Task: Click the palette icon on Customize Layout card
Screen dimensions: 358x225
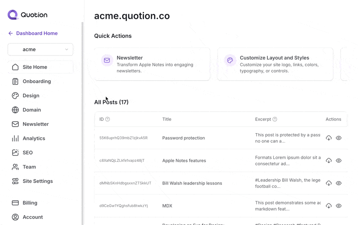Action: point(230,60)
